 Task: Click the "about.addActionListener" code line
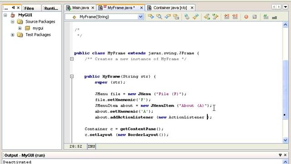coord(153,118)
